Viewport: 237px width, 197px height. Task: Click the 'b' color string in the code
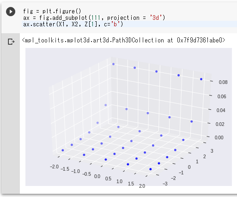point(115,24)
